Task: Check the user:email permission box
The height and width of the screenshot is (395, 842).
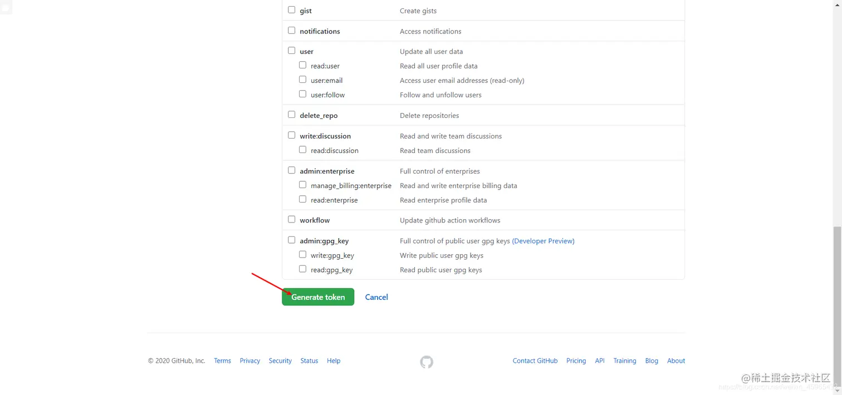Action: pyautogui.click(x=303, y=80)
